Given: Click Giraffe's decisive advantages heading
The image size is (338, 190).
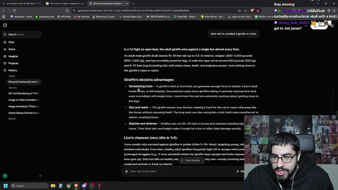Looking at the screenshot, I should [149, 80].
